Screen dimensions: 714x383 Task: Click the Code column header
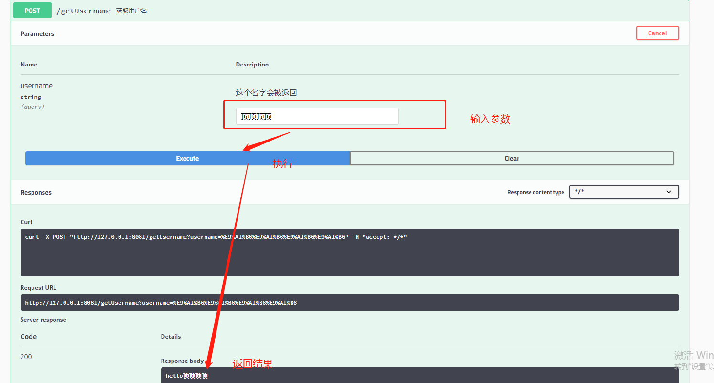(x=29, y=337)
